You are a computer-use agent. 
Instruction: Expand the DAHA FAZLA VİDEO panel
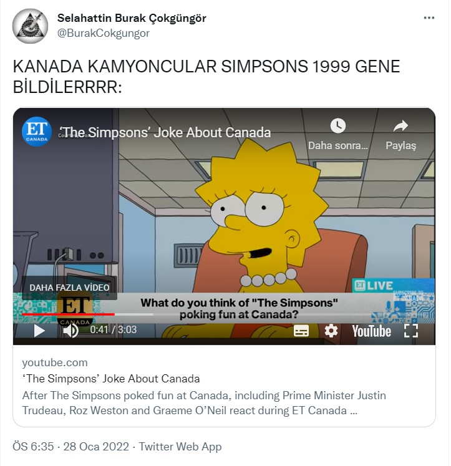pos(69,288)
